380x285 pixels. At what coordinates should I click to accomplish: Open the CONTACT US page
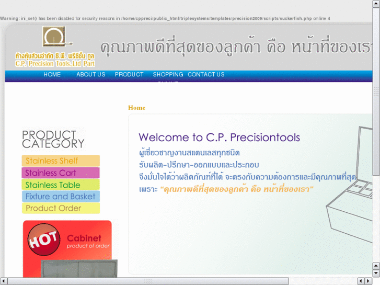(206, 74)
